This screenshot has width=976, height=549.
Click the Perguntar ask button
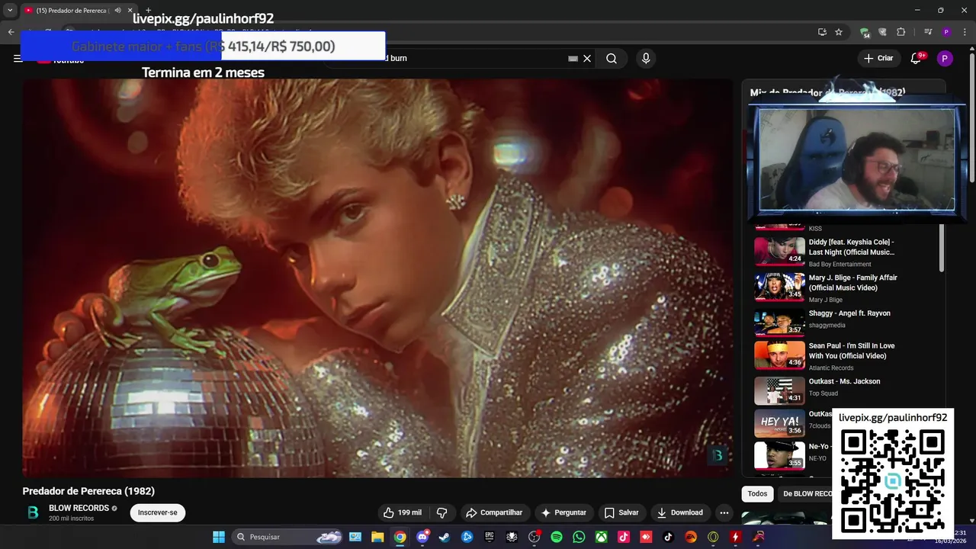[x=563, y=512]
